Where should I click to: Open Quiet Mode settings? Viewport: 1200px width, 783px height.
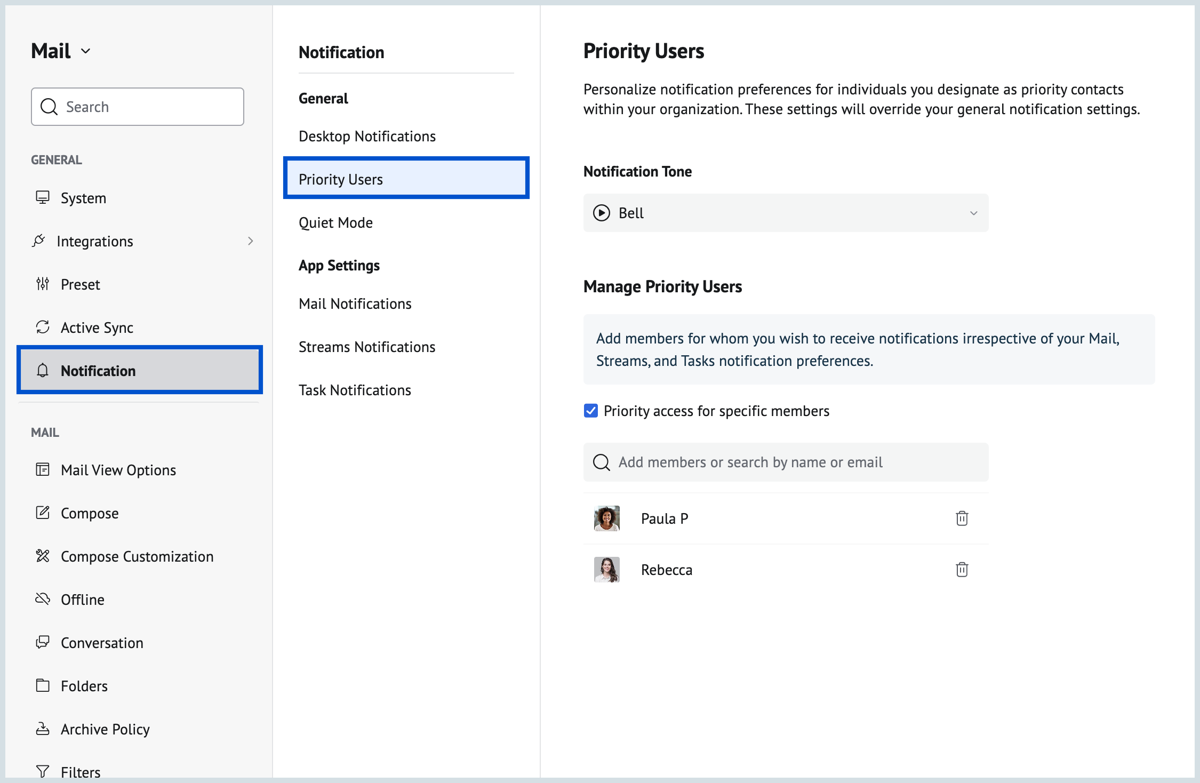point(335,222)
